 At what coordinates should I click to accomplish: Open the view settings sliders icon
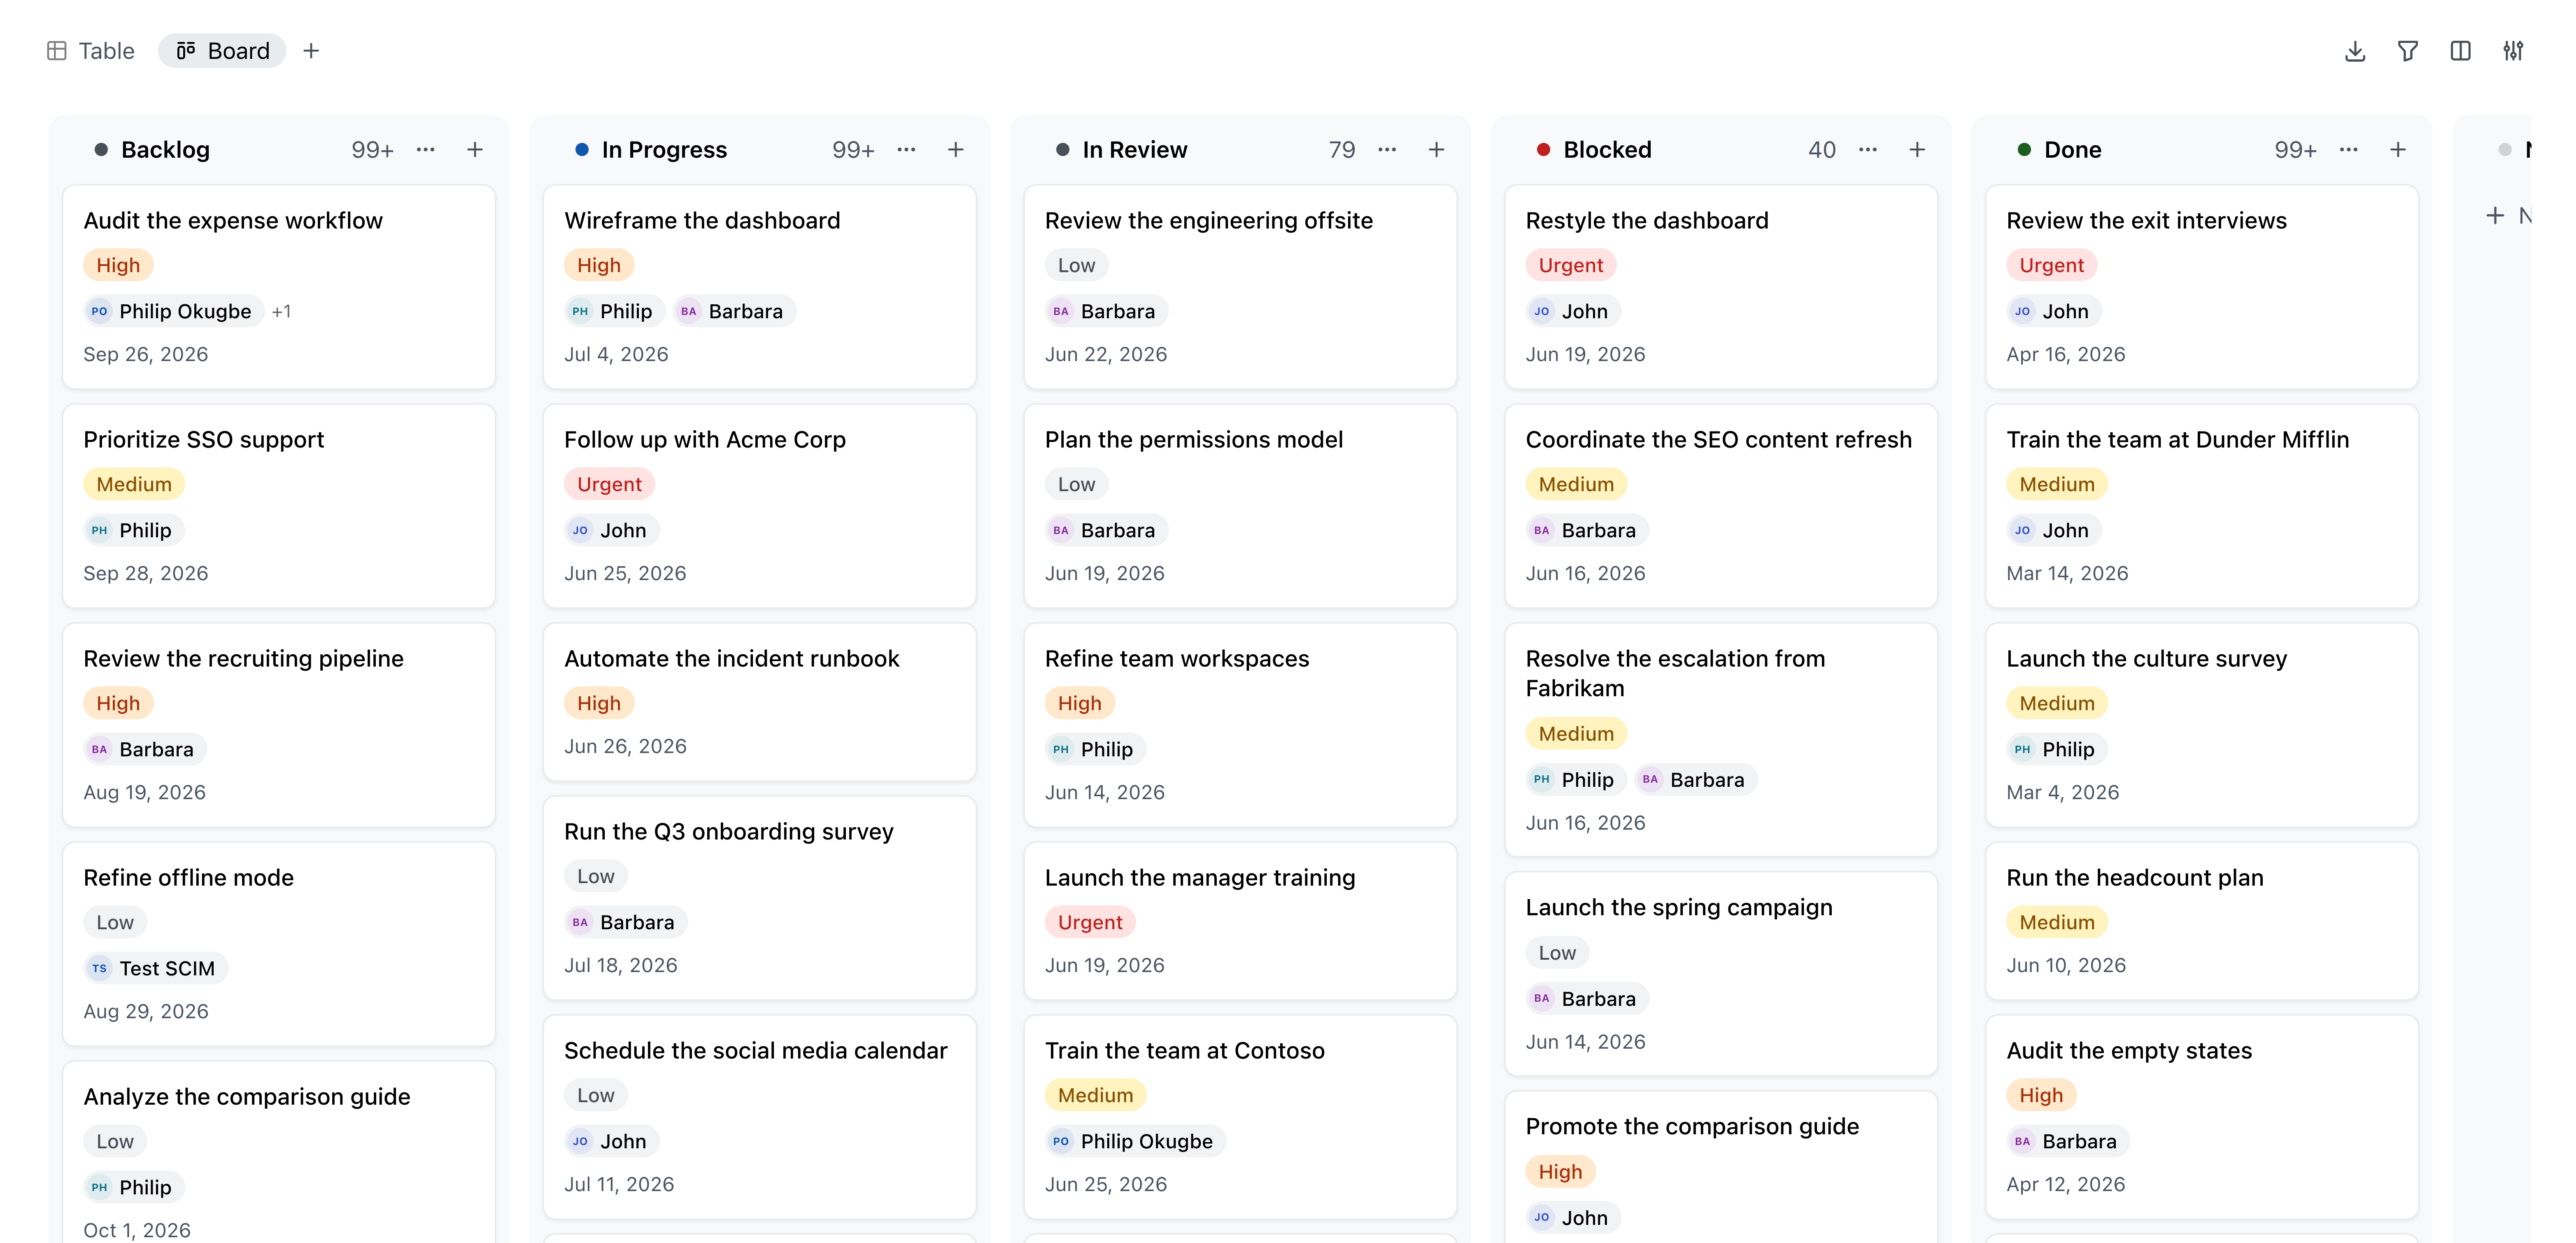coord(2513,51)
